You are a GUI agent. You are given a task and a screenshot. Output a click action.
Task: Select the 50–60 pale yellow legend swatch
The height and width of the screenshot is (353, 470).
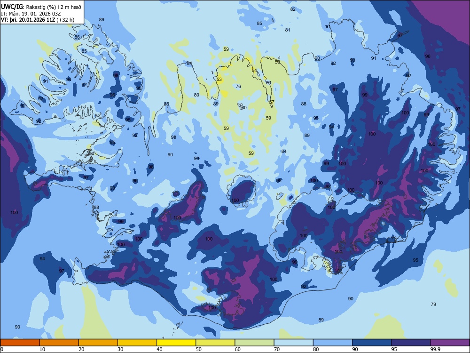(216, 343)
